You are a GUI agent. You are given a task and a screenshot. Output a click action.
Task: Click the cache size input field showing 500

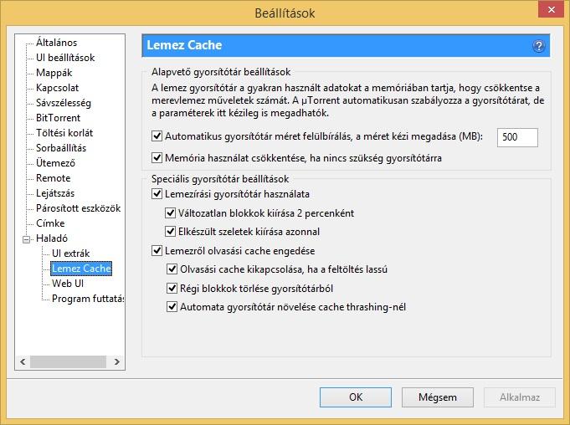(x=517, y=137)
